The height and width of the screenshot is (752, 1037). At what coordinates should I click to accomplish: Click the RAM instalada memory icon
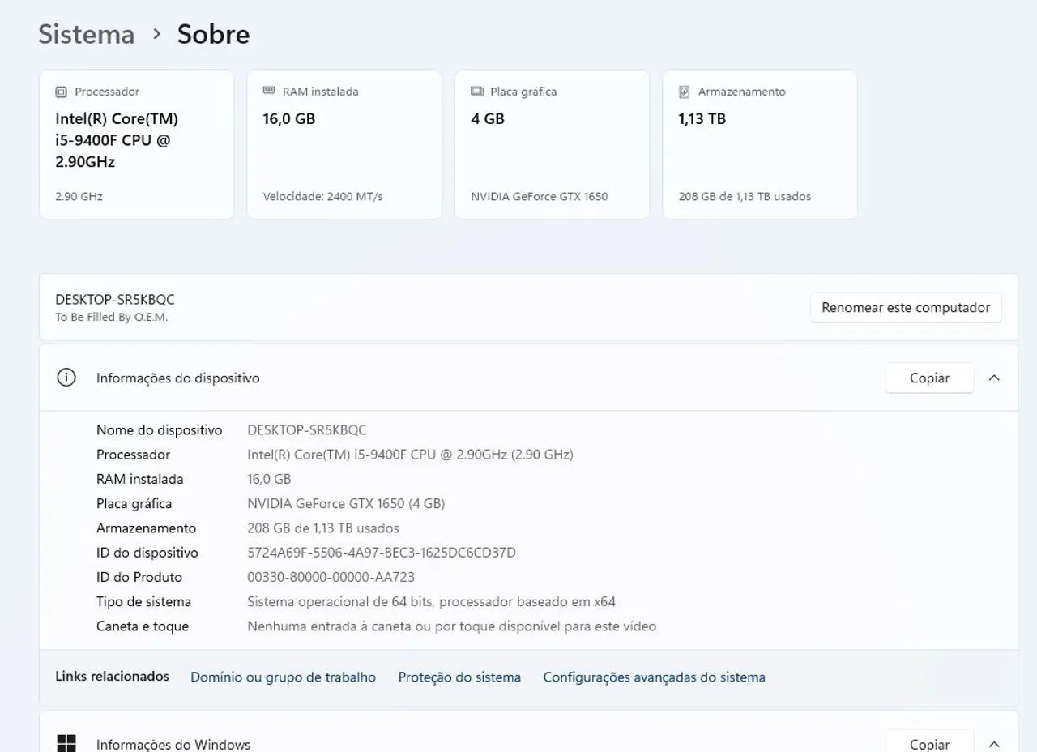(x=269, y=91)
